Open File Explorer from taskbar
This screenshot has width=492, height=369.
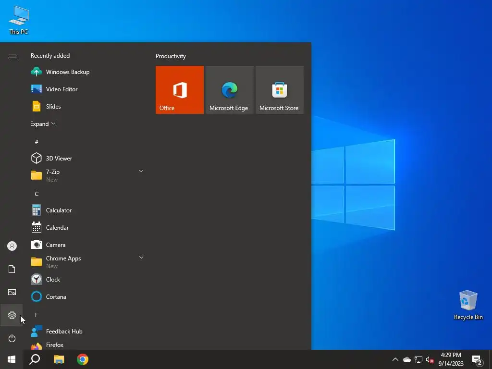(59, 359)
